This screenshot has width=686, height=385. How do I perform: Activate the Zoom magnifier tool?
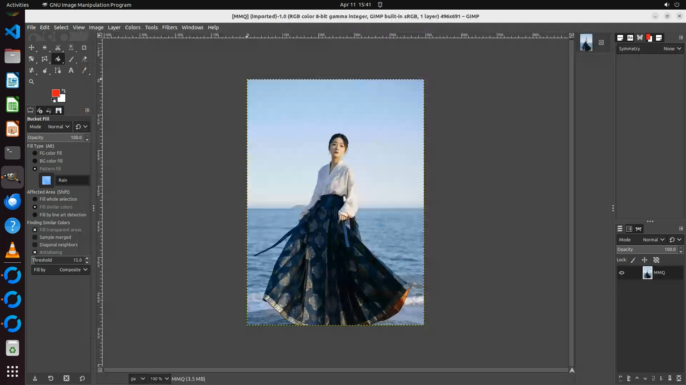pos(31,82)
